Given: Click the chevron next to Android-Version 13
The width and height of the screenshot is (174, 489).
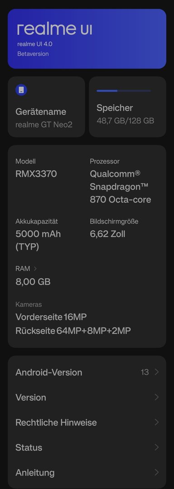Looking at the screenshot, I should tap(156, 372).
